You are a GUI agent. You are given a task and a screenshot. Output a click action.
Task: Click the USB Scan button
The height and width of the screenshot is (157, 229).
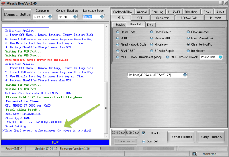(x=133, y=133)
